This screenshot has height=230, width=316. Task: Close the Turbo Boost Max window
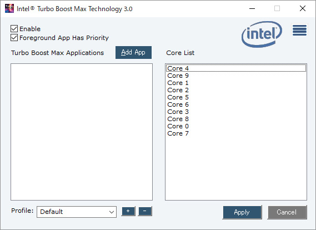pyautogui.click(x=303, y=8)
